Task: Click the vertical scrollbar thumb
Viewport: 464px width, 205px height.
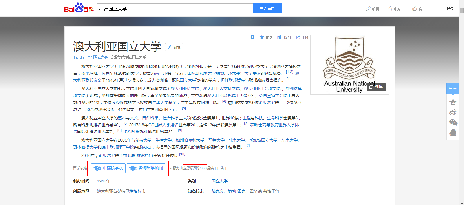Action: click(462, 10)
